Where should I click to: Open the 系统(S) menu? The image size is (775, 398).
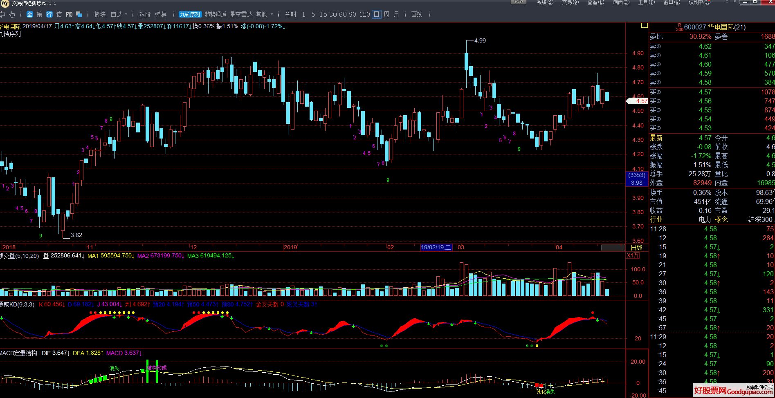(545, 2)
